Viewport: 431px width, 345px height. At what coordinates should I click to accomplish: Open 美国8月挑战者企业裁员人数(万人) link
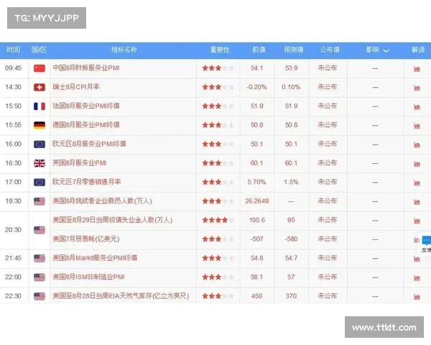(102, 201)
